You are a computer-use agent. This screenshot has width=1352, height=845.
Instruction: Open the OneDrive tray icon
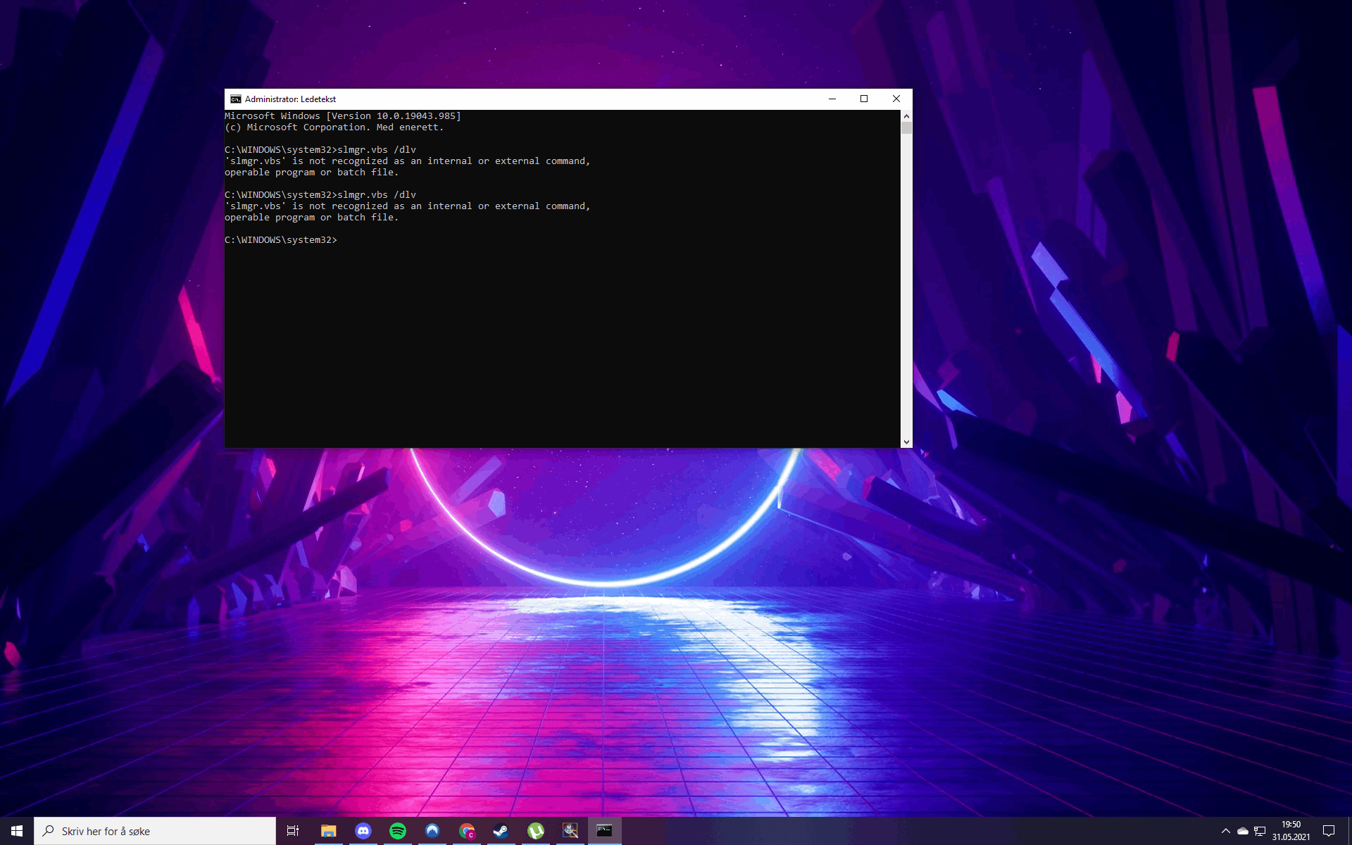(1243, 831)
